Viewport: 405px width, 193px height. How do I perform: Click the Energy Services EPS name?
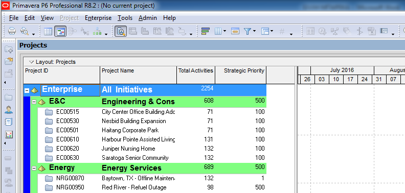(131, 168)
